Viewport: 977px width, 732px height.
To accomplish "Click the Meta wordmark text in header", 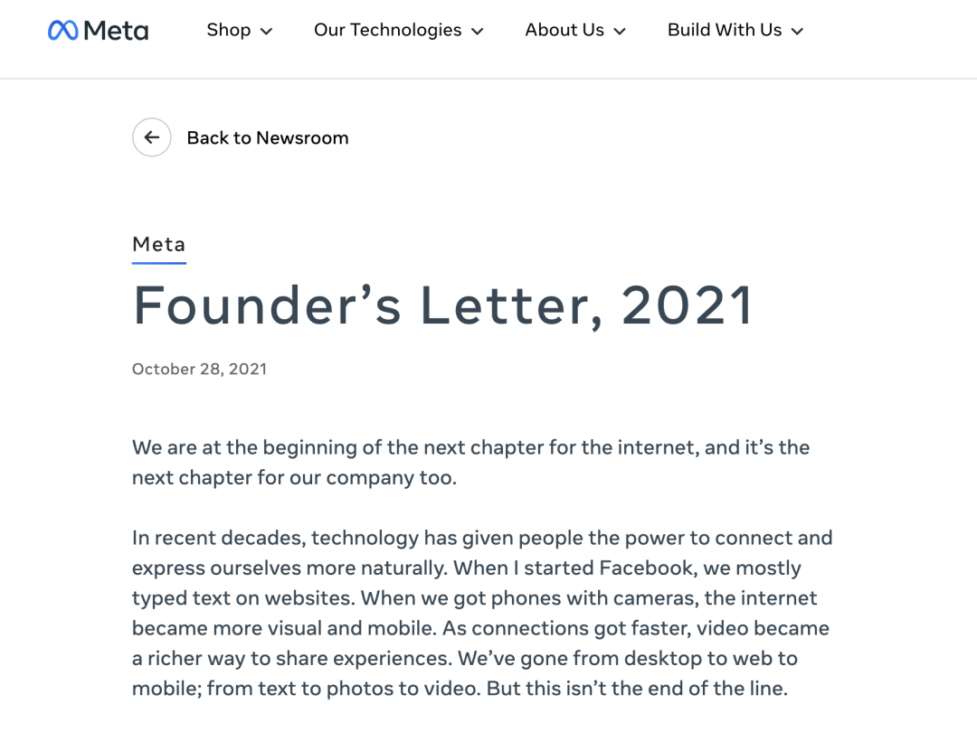I will (116, 31).
